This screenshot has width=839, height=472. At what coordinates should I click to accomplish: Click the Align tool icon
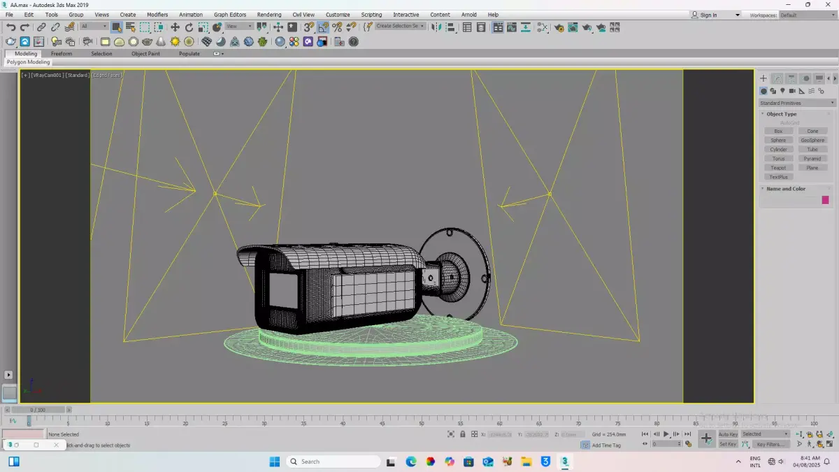point(450,27)
